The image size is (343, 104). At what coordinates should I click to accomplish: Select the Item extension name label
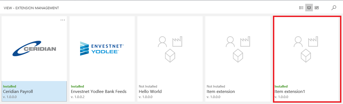[x=221, y=92]
